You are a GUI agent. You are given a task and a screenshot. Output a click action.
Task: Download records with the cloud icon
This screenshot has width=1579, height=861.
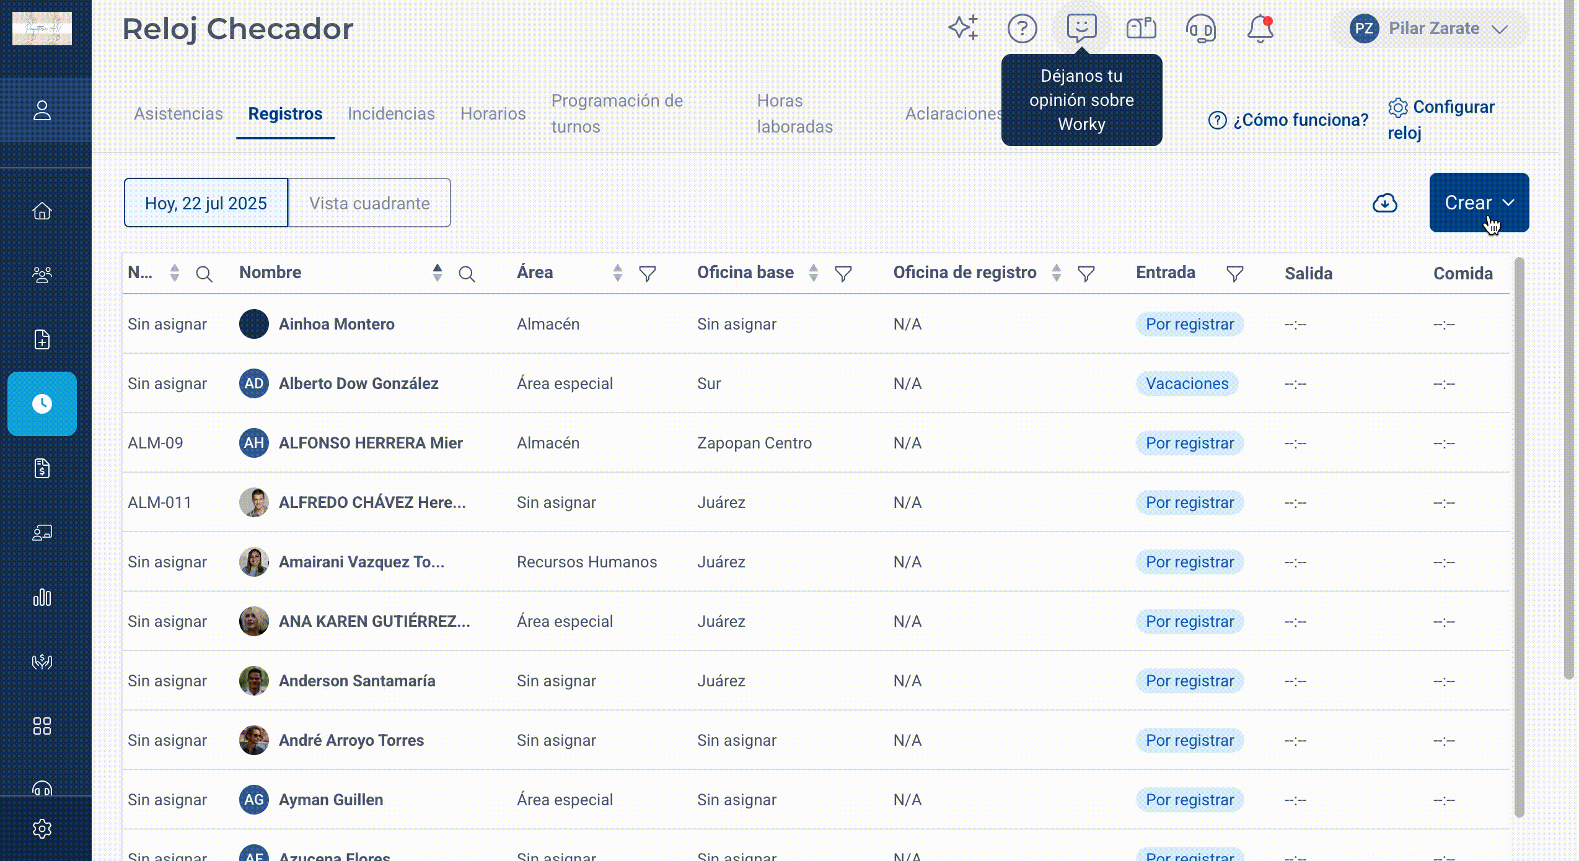click(x=1384, y=203)
